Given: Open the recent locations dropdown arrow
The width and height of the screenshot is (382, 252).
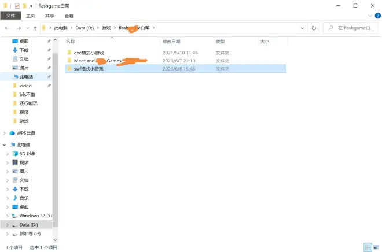Looking at the screenshot, I should (27, 28).
